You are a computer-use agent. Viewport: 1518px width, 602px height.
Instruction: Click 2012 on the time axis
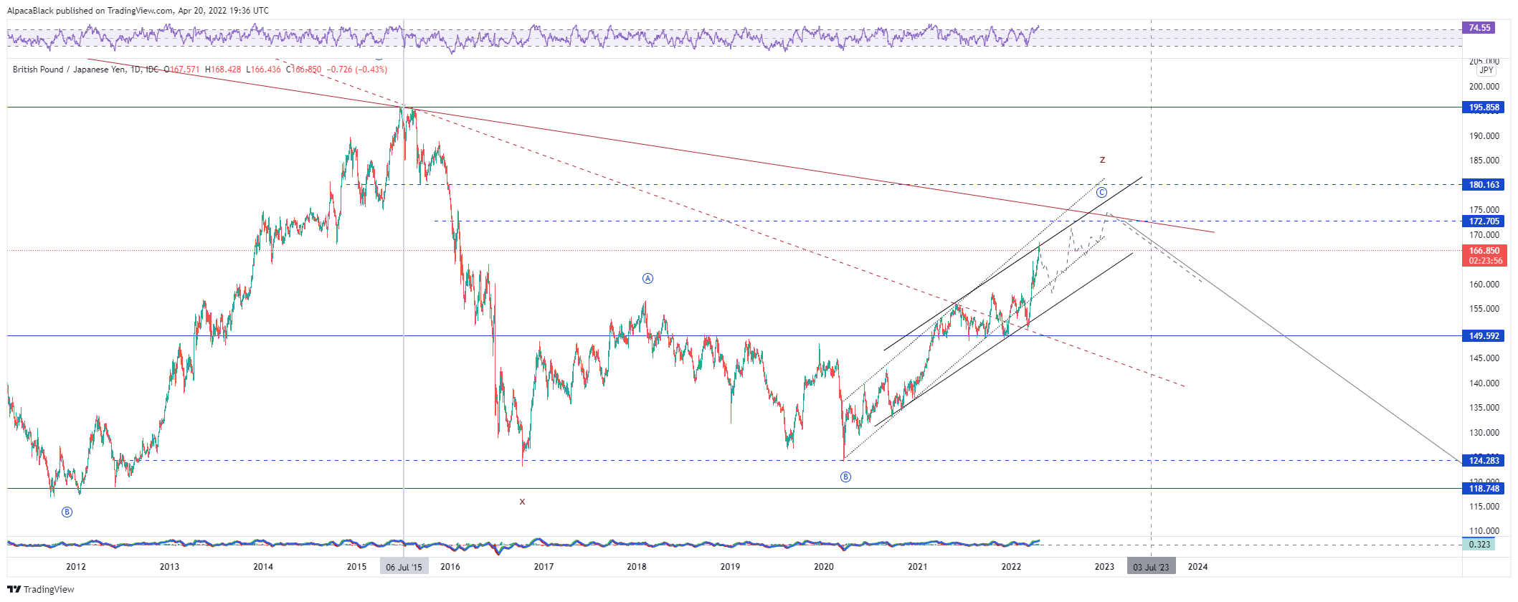click(x=76, y=567)
